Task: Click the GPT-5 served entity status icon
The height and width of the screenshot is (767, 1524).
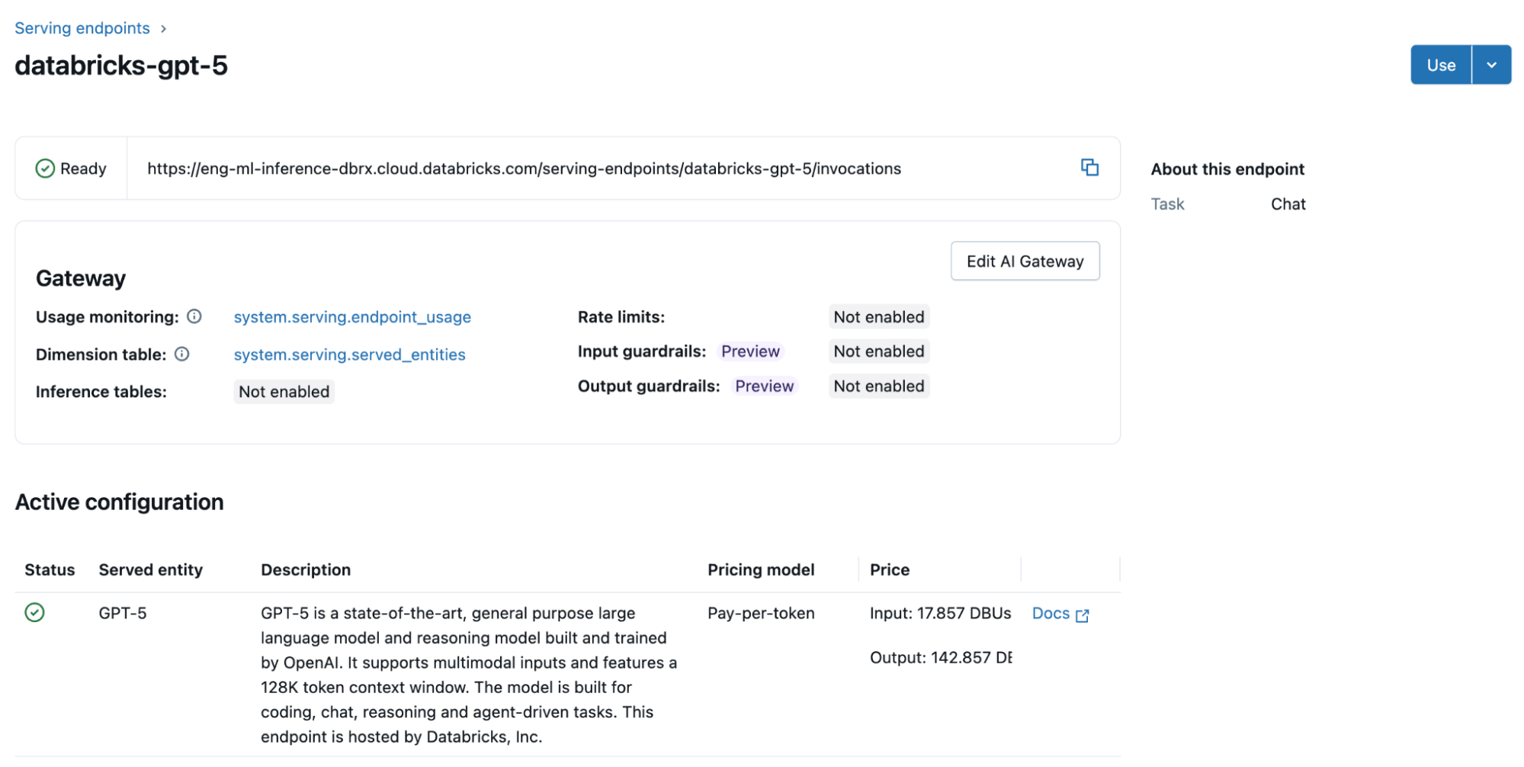Action: click(x=34, y=612)
